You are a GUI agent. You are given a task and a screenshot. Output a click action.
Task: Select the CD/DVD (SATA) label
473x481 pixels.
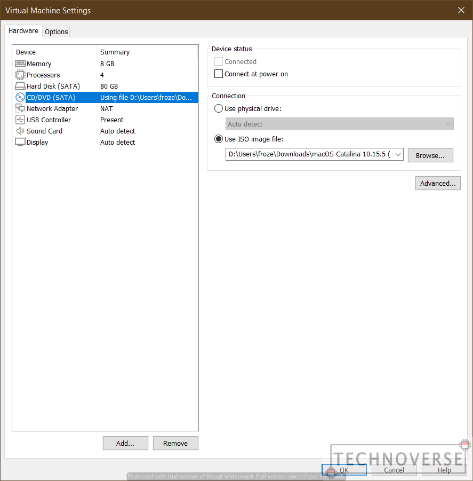[x=51, y=98]
